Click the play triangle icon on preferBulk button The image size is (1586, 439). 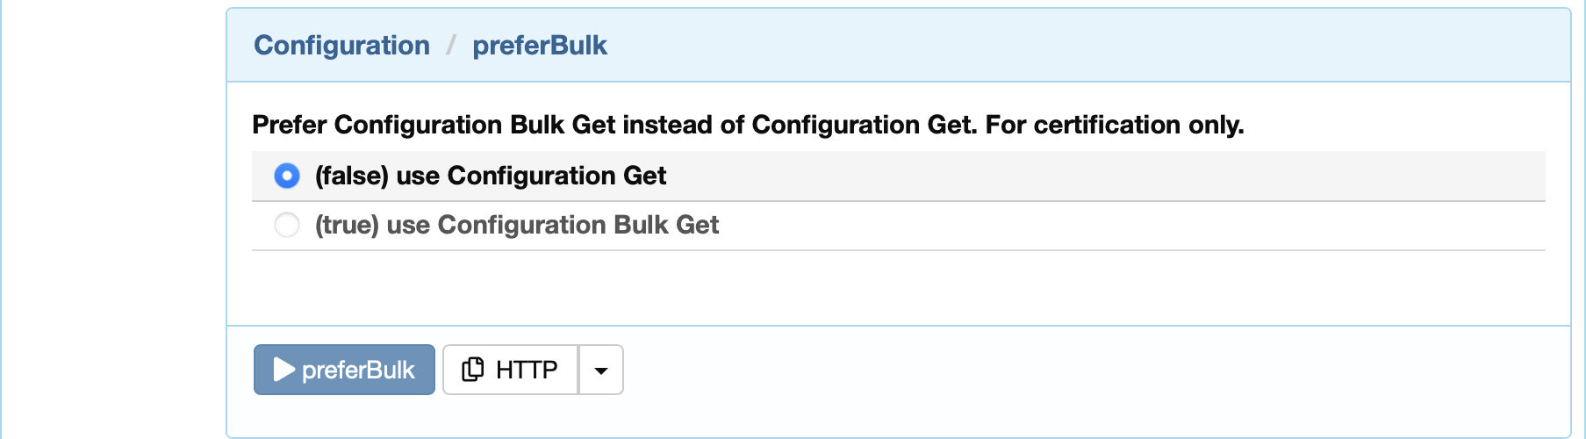point(283,370)
